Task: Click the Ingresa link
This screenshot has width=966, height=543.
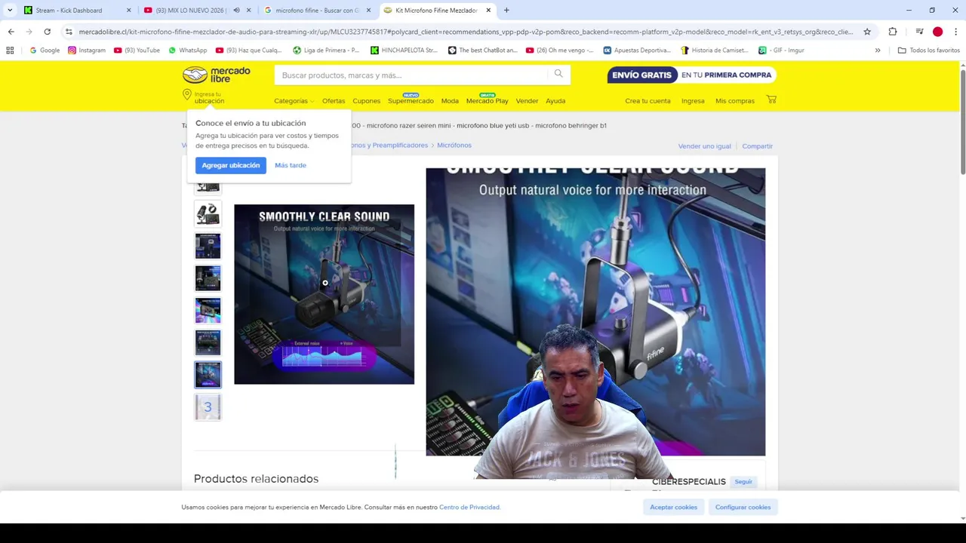Action: pyautogui.click(x=693, y=101)
